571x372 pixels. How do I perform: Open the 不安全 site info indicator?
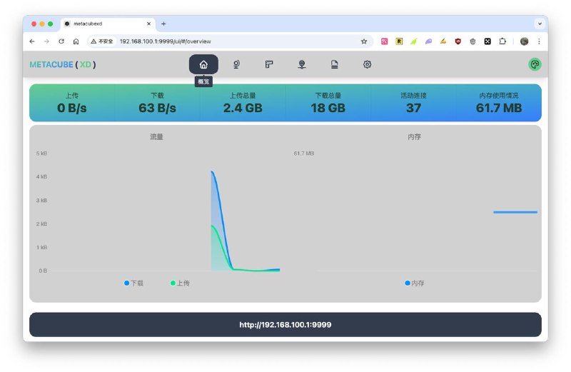tap(102, 41)
